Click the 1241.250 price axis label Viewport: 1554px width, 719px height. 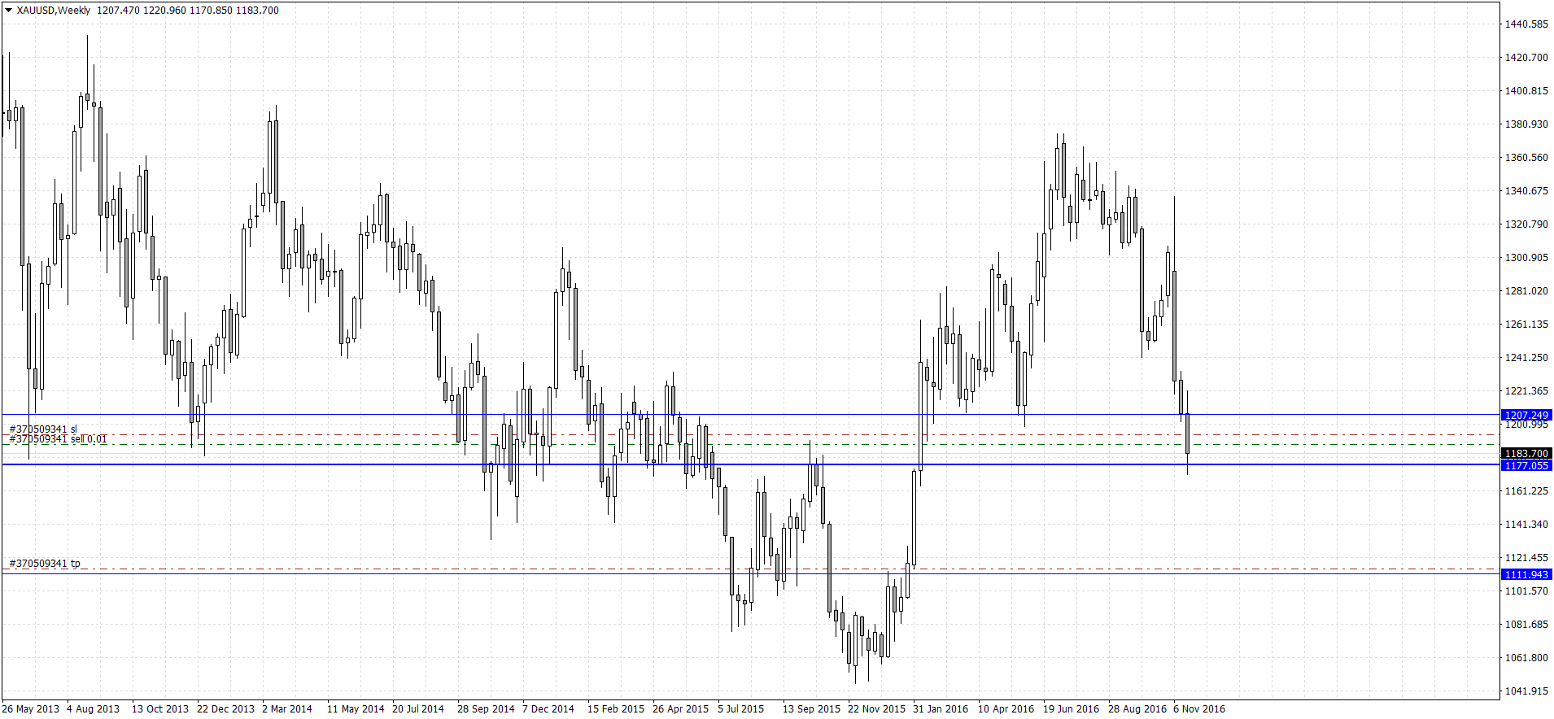pos(1526,358)
